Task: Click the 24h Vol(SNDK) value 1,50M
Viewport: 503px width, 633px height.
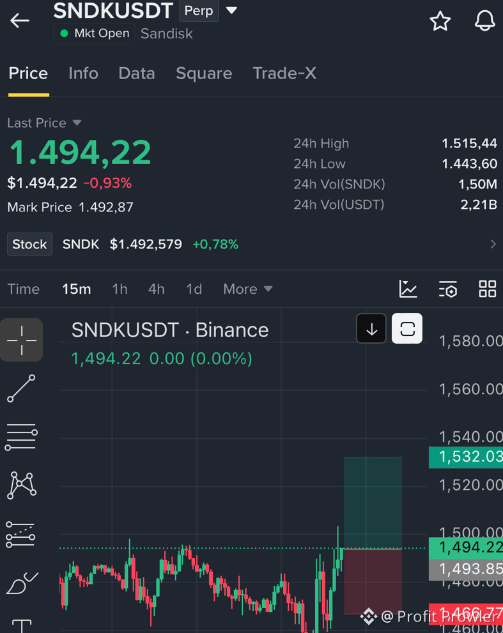Action: (x=477, y=184)
